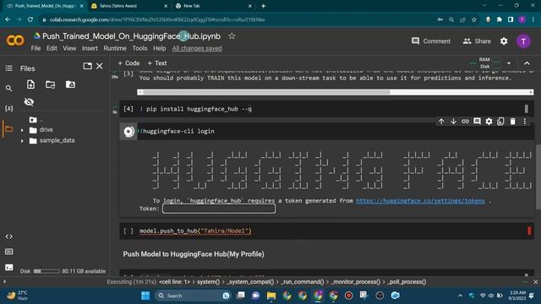Open the Runtime menu
The image size is (541, 304).
115,48
